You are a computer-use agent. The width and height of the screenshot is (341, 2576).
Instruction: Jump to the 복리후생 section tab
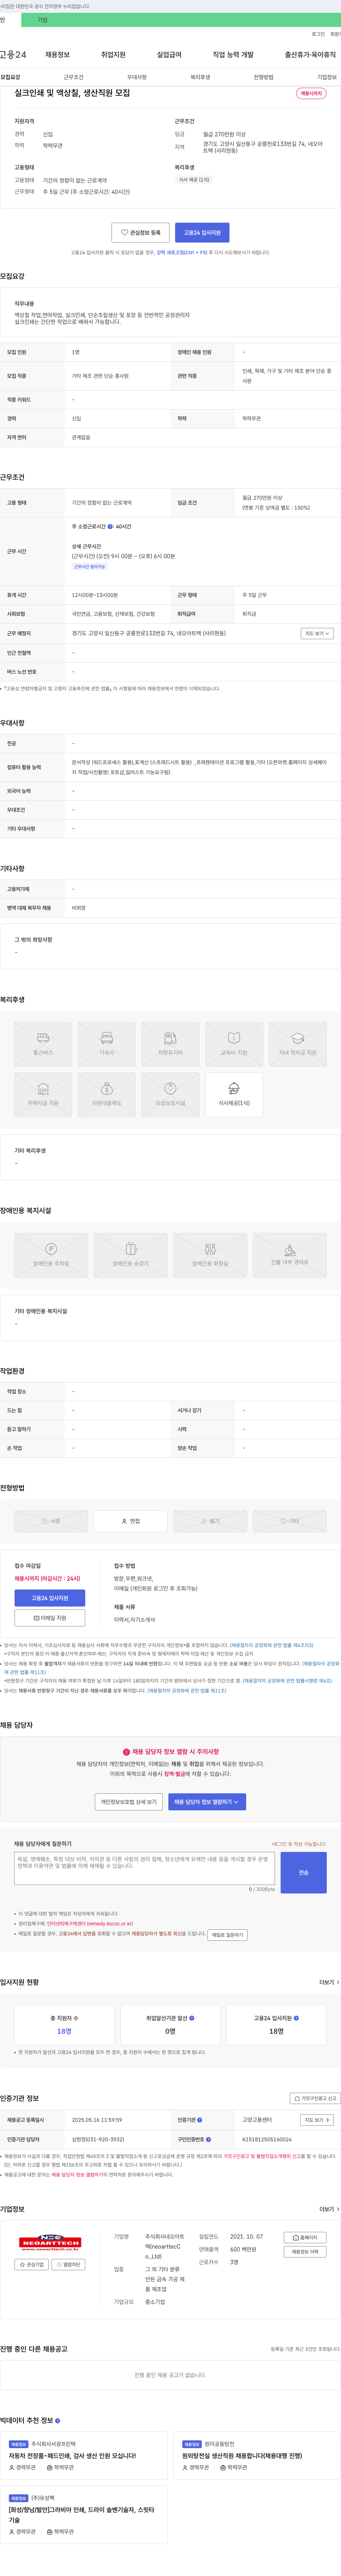[200, 77]
